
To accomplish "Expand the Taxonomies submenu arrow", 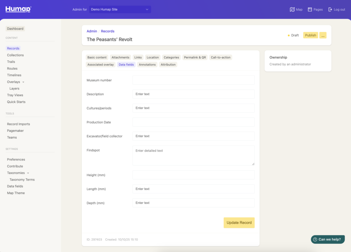I will [x=28, y=173].
